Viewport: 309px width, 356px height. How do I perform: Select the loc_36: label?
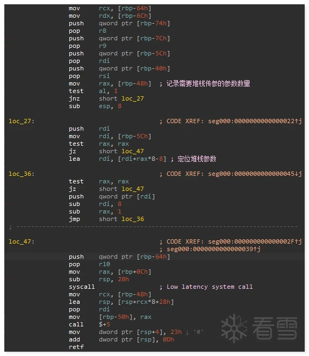21,174
